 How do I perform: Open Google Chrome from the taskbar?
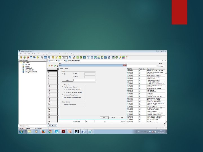pos(50,131)
